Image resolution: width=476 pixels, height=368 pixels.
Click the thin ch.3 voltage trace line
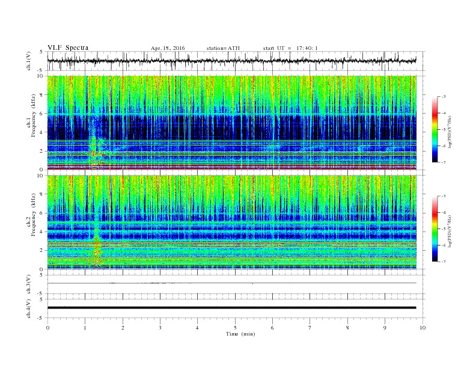[232, 283]
